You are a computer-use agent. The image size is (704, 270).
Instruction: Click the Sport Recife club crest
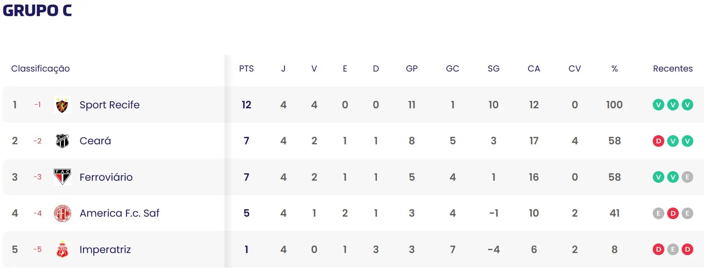point(62,105)
